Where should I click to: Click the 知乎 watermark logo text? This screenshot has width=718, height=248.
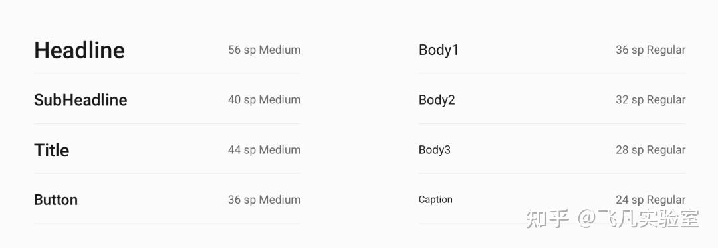coord(548,219)
